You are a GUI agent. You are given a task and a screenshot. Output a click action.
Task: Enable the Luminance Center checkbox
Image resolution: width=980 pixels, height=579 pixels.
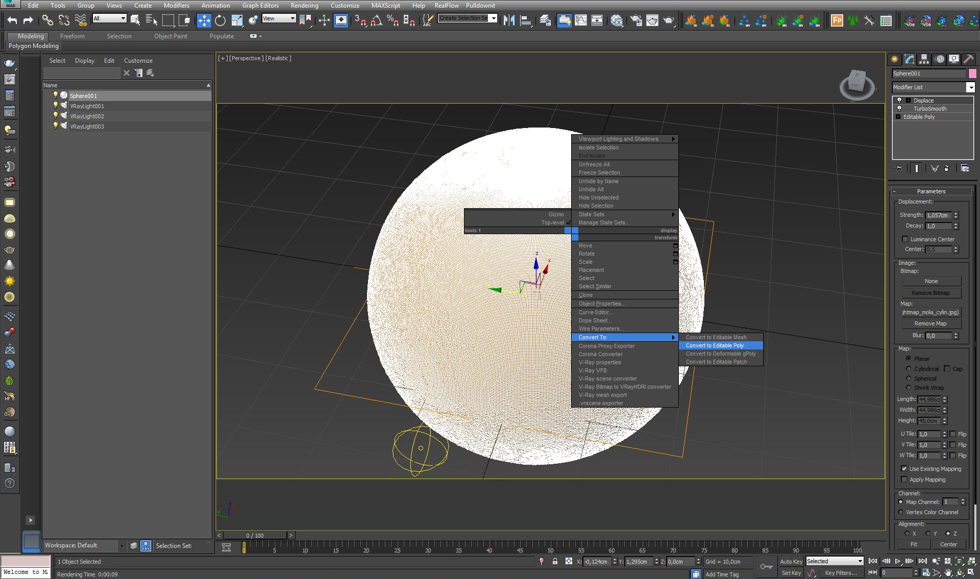tap(905, 239)
